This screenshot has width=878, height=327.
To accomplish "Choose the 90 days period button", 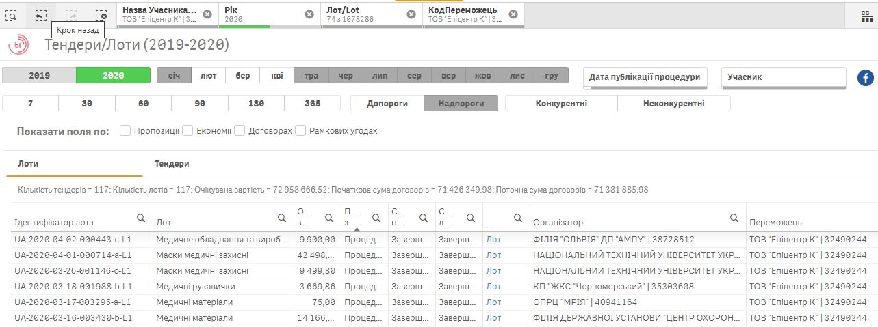I will (x=200, y=104).
